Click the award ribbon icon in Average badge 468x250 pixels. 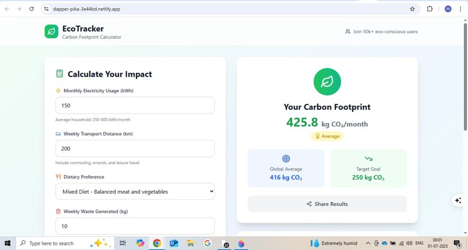click(x=318, y=136)
